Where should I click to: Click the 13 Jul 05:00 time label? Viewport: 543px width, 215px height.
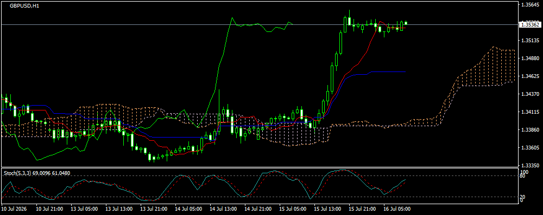(84, 209)
